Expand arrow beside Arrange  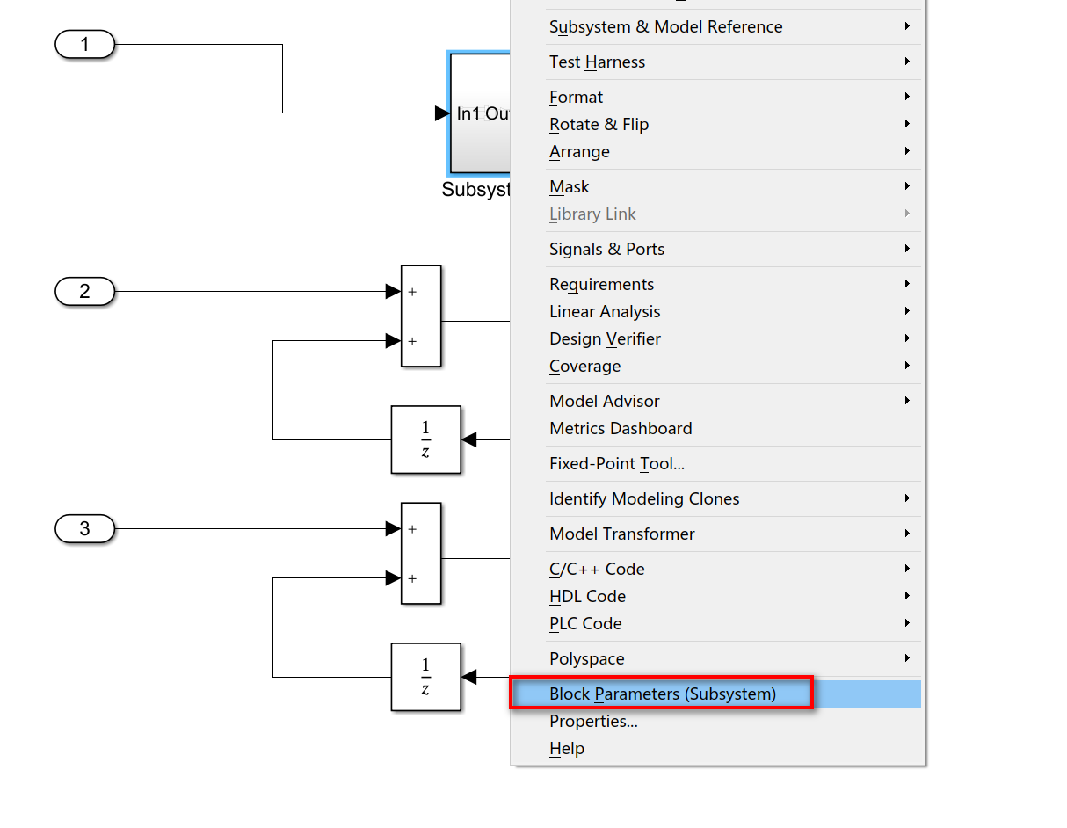click(x=907, y=151)
